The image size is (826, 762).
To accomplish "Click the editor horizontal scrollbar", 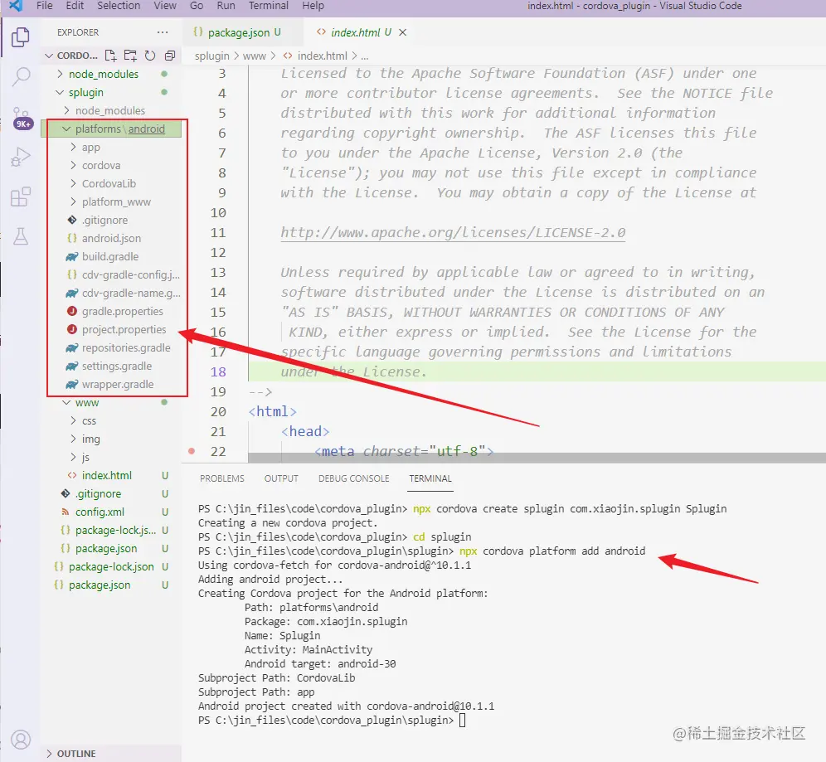I will [x=537, y=459].
